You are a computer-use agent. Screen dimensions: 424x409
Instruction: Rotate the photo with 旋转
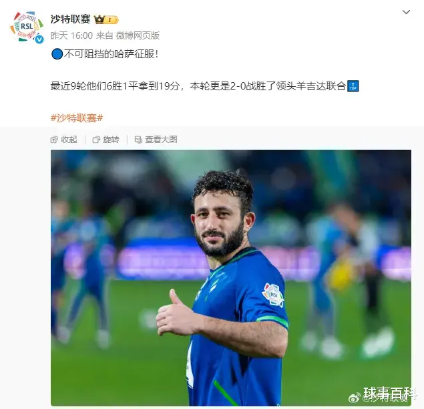pyautogui.click(x=105, y=140)
